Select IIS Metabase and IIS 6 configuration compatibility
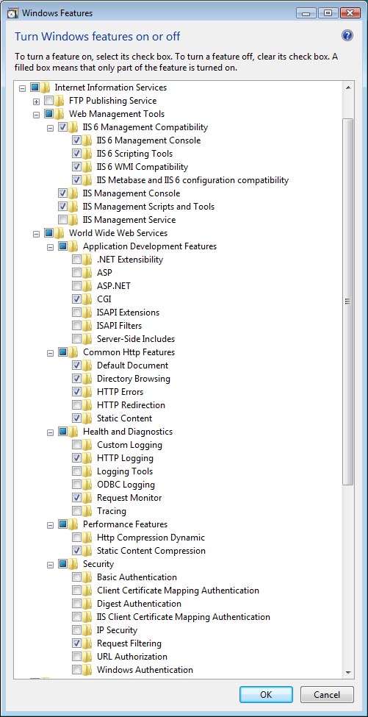 coord(192,180)
